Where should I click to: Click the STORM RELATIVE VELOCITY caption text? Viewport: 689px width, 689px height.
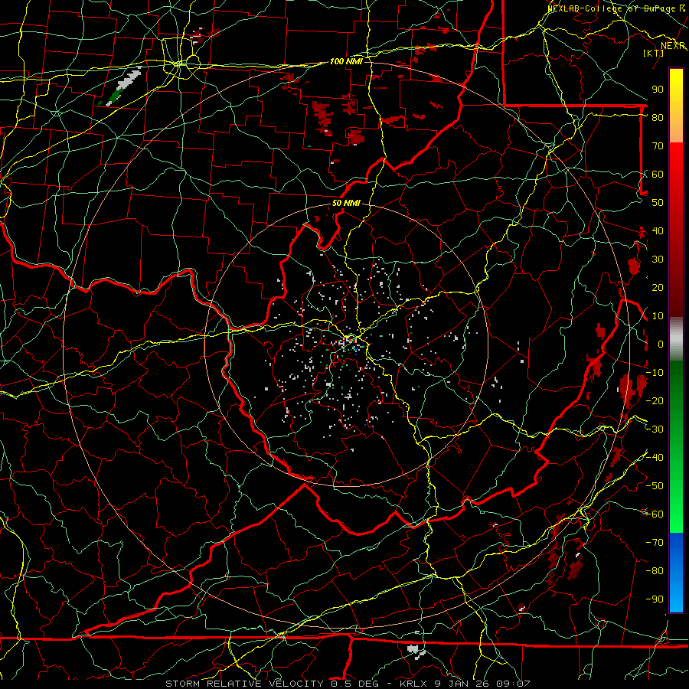[244, 684]
